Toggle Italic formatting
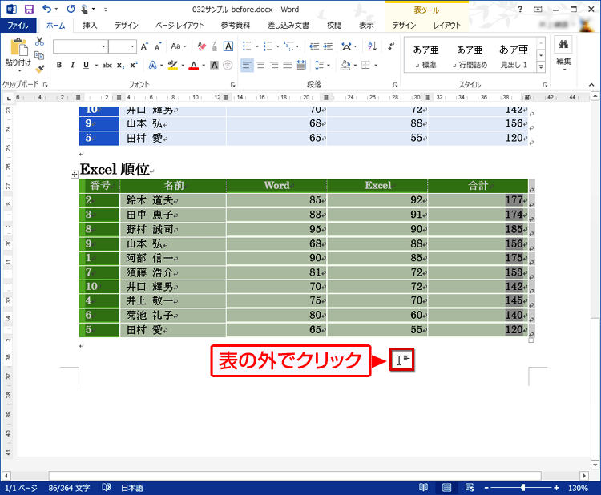The height and width of the screenshot is (495, 601). pyautogui.click(x=72, y=65)
